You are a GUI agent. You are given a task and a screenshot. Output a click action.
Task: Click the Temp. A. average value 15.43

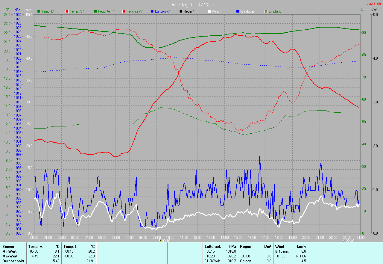click(x=55, y=261)
